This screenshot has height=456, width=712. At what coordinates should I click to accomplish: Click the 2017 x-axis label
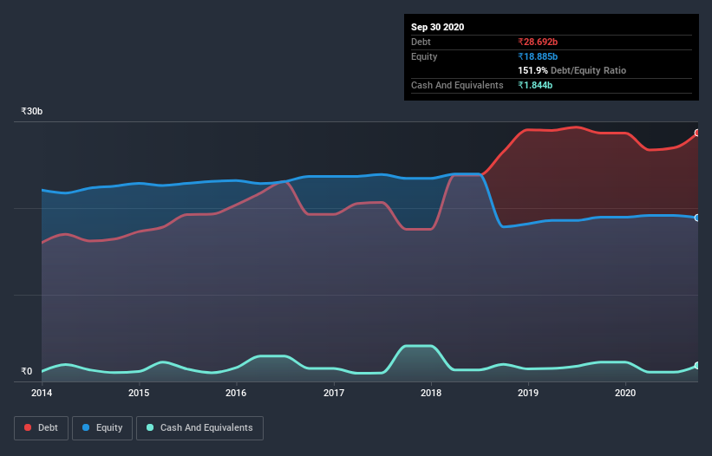(333, 393)
